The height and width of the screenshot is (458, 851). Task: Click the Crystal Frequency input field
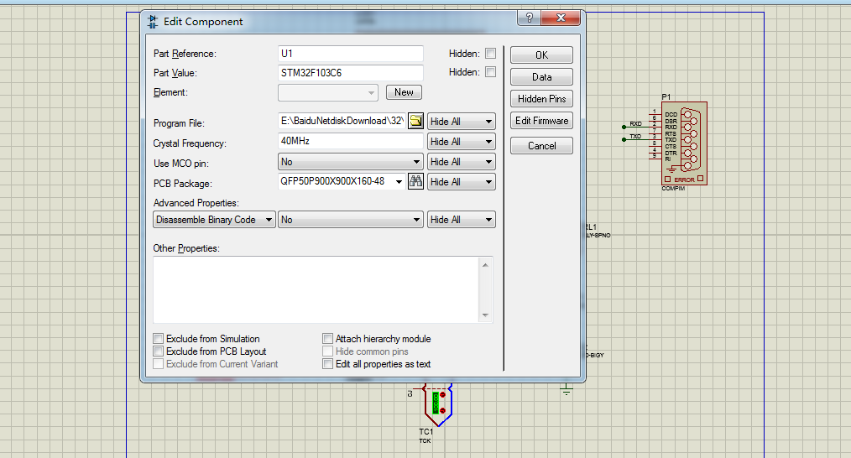pyautogui.click(x=351, y=142)
